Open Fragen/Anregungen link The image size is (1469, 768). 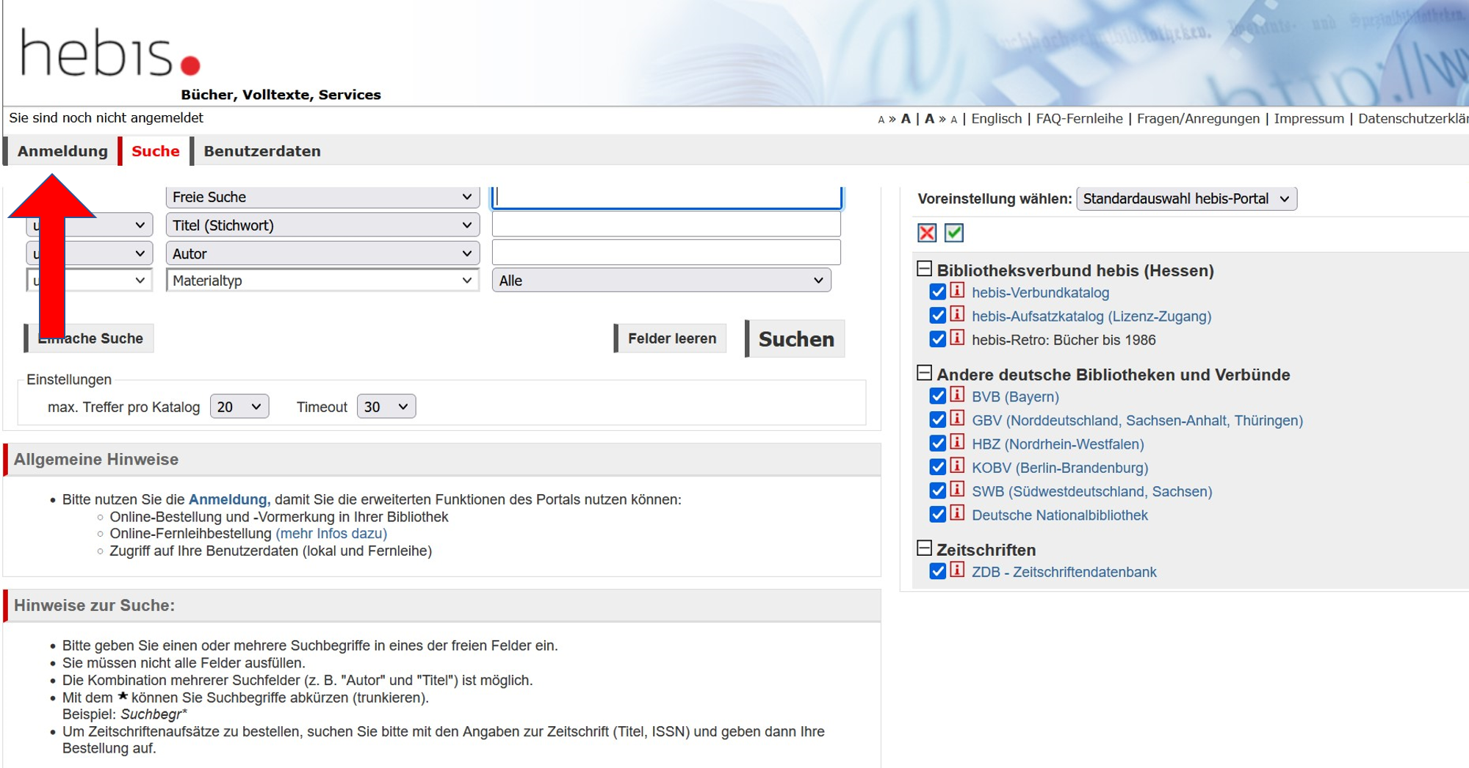pos(1198,118)
